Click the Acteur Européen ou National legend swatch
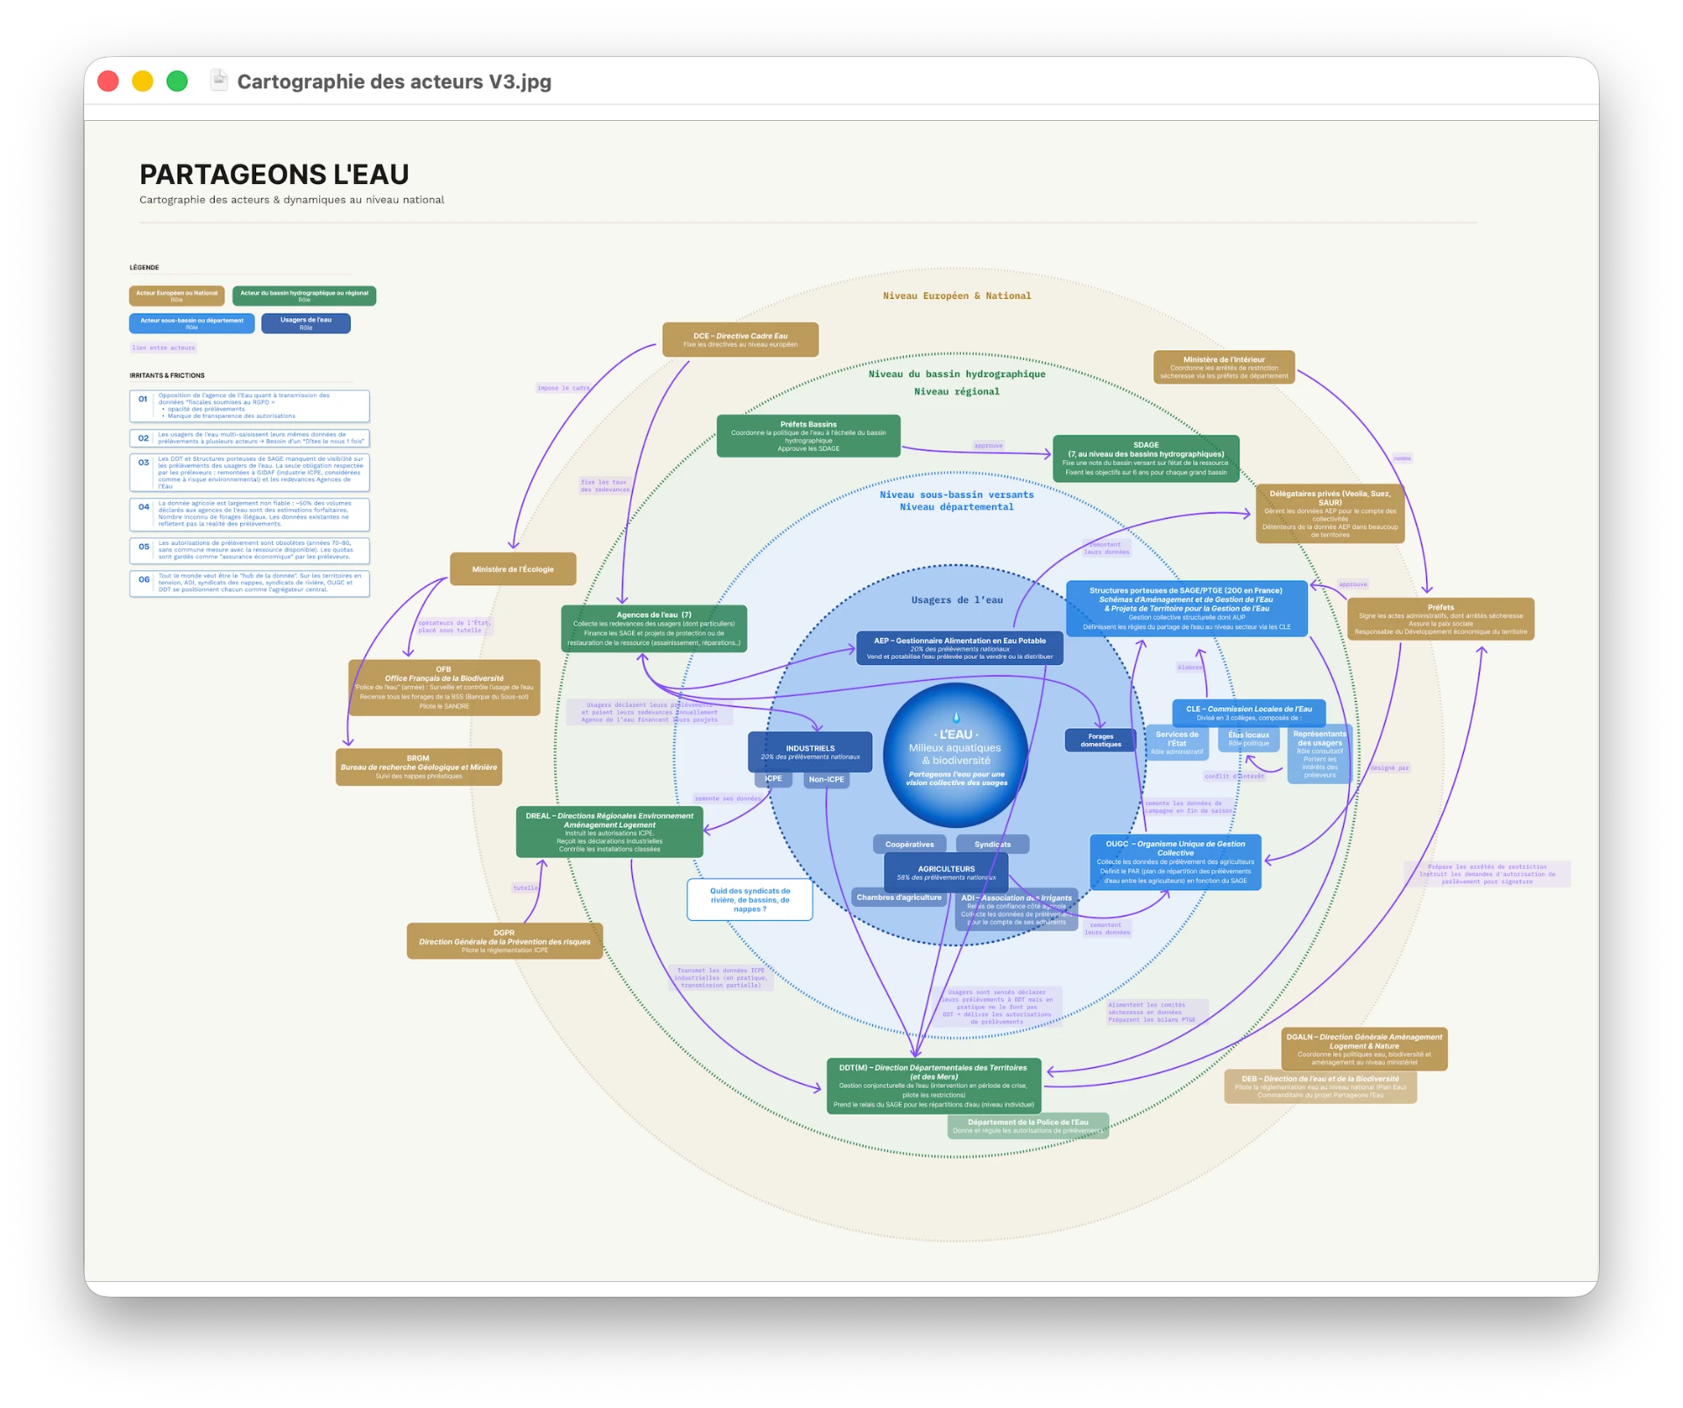Screen dimensions: 1683x1408 point(177,296)
